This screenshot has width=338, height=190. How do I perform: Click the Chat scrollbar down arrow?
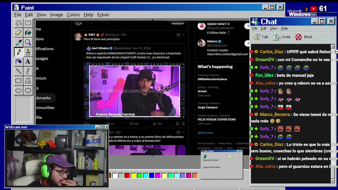point(332,181)
